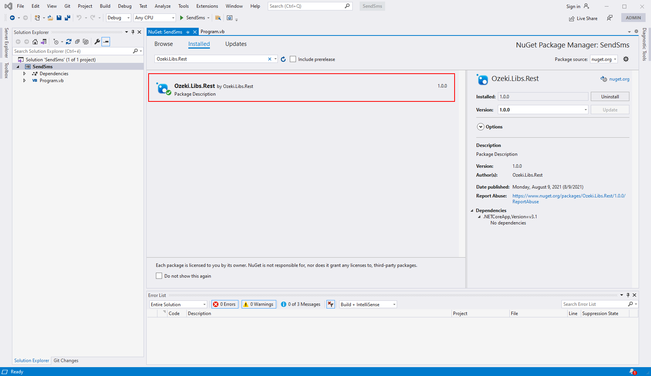This screenshot has height=376, width=651.
Task: Expand the Dependencies tree node
Action: (x=25, y=74)
